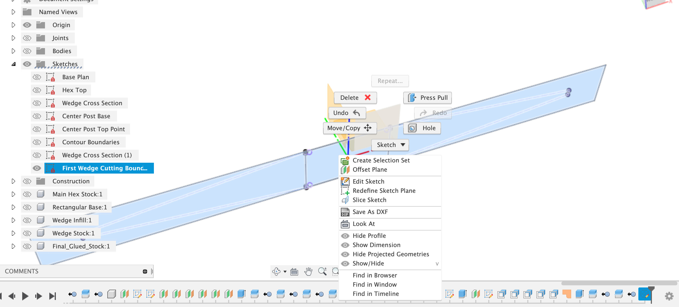
Task: Click the Redefine Sketch Plane icon
Action: click(345, 191)
